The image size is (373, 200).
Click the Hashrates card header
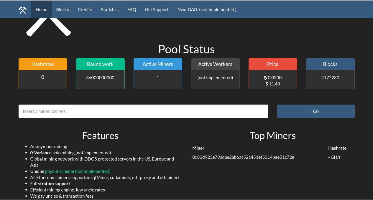click(x=43, y=64)
